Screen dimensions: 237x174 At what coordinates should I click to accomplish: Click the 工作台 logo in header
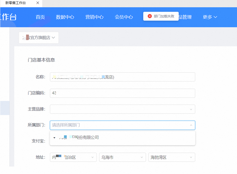click(x=8, y=17)
